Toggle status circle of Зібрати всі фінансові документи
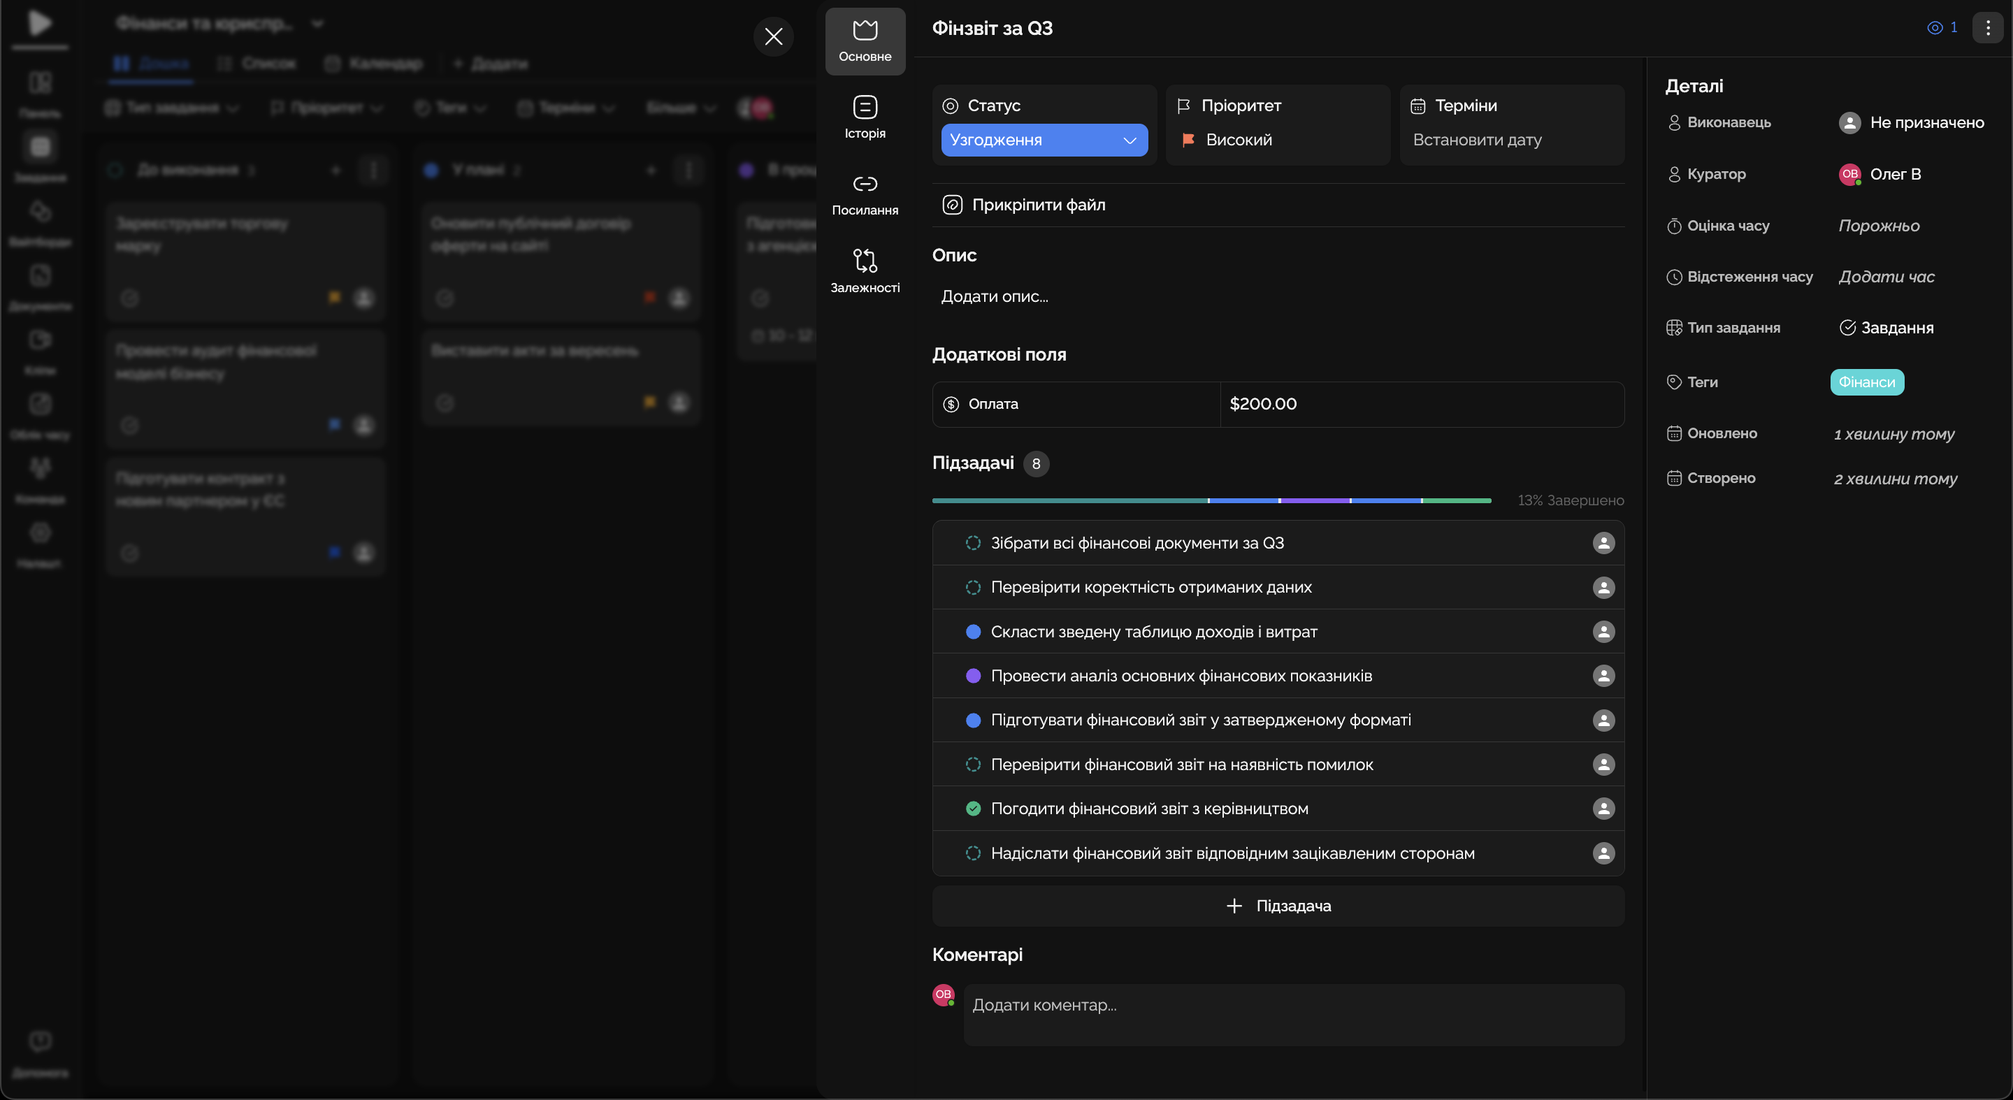This screenshot has height=1100, width=2013. click(x=973, y=543)
